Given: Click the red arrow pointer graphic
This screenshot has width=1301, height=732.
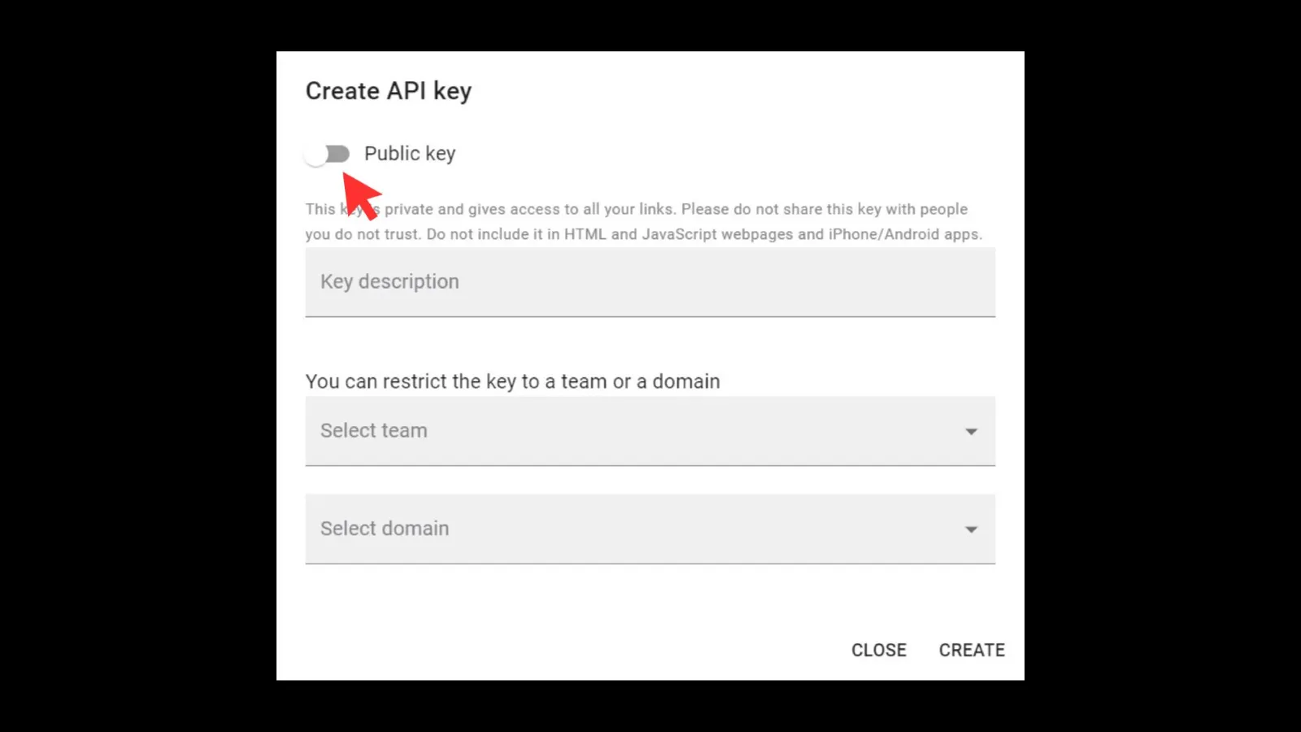Looking at the screenshot, I should [x=360, y=196].
